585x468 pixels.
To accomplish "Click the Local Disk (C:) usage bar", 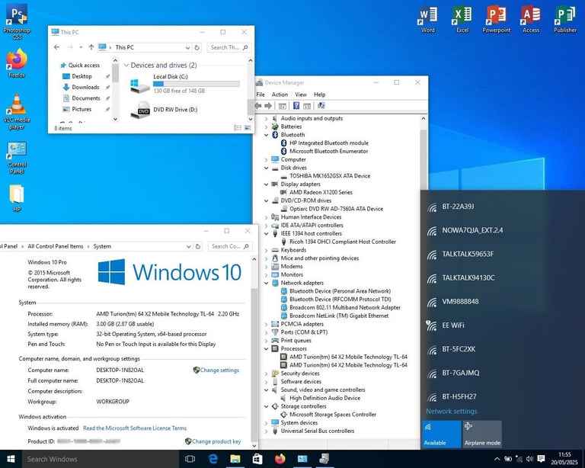I will [x=197, y=84].
